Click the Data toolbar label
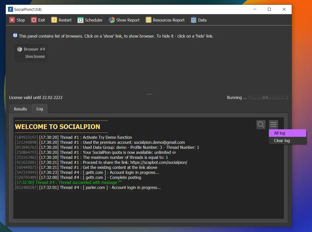Image resolution: width=312 pixels, height=232 pixels. pyautogui.click(x=202, y=20)
